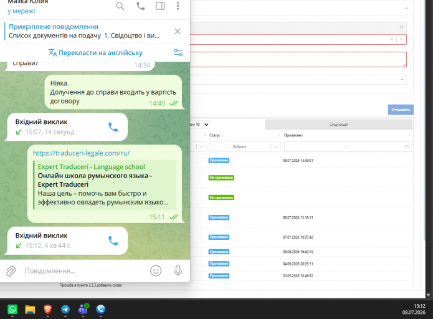Open the traduceri-legale.com/ru link

(81, 153)
